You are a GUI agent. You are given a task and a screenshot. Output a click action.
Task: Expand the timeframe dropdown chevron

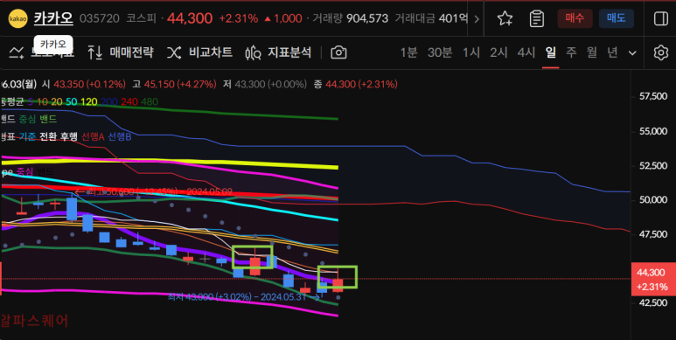tap(632, 53)
